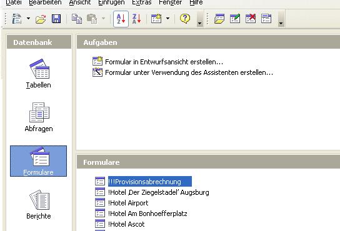Sort ascending with the A-Z icon
This screenshot has width=340, height=231.
coord(121,19)
